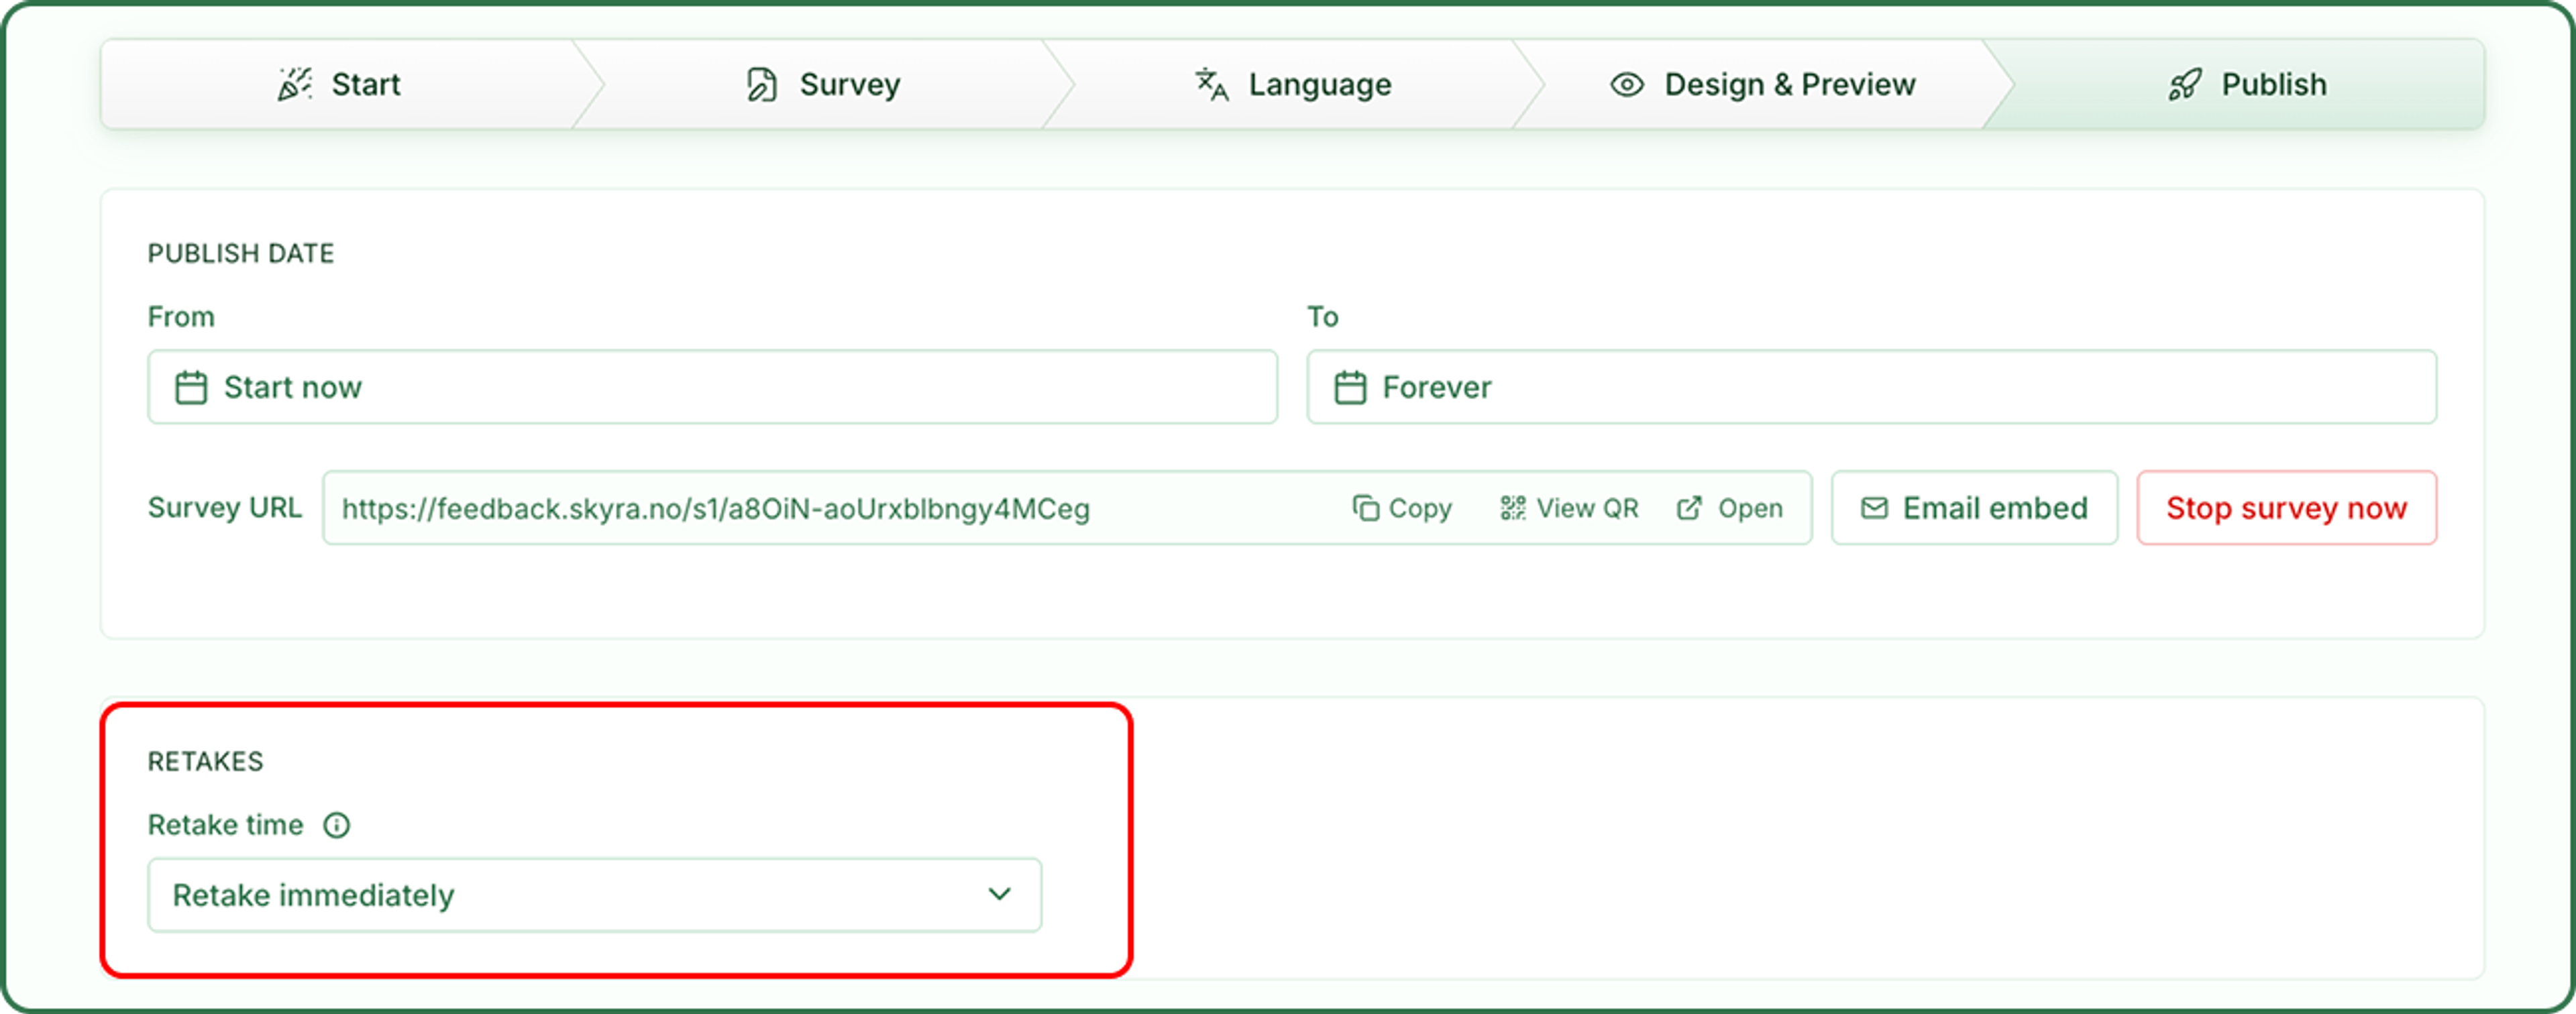2576x1014 pixels.
Task: Click the 'Survey URL' label
Action: pos(225,508)
